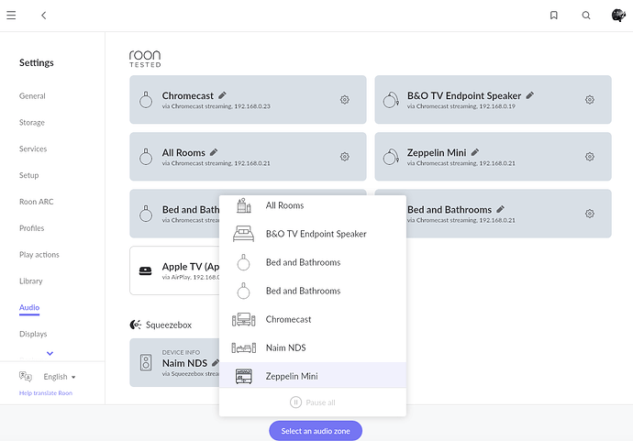Click the Apple TV device name
Screen dimensions: 633x441
point(191,267)
